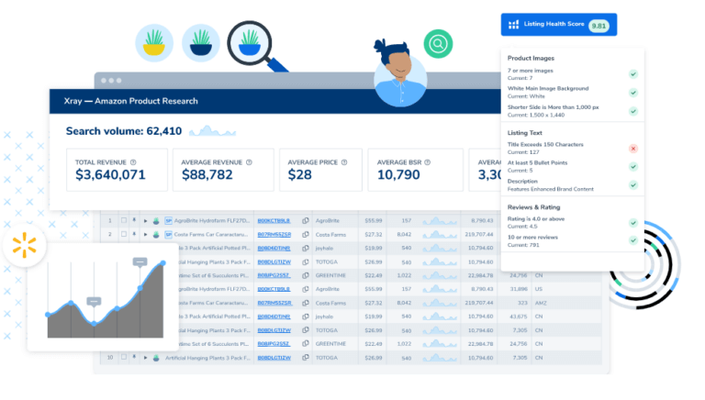The image size is (705, 400).
Task: Click the Average Revenue $88,782 card
Action: pos(223,170)
